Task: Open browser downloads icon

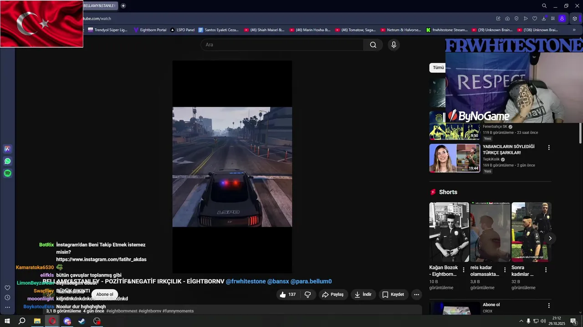Action: coord(544,19)
